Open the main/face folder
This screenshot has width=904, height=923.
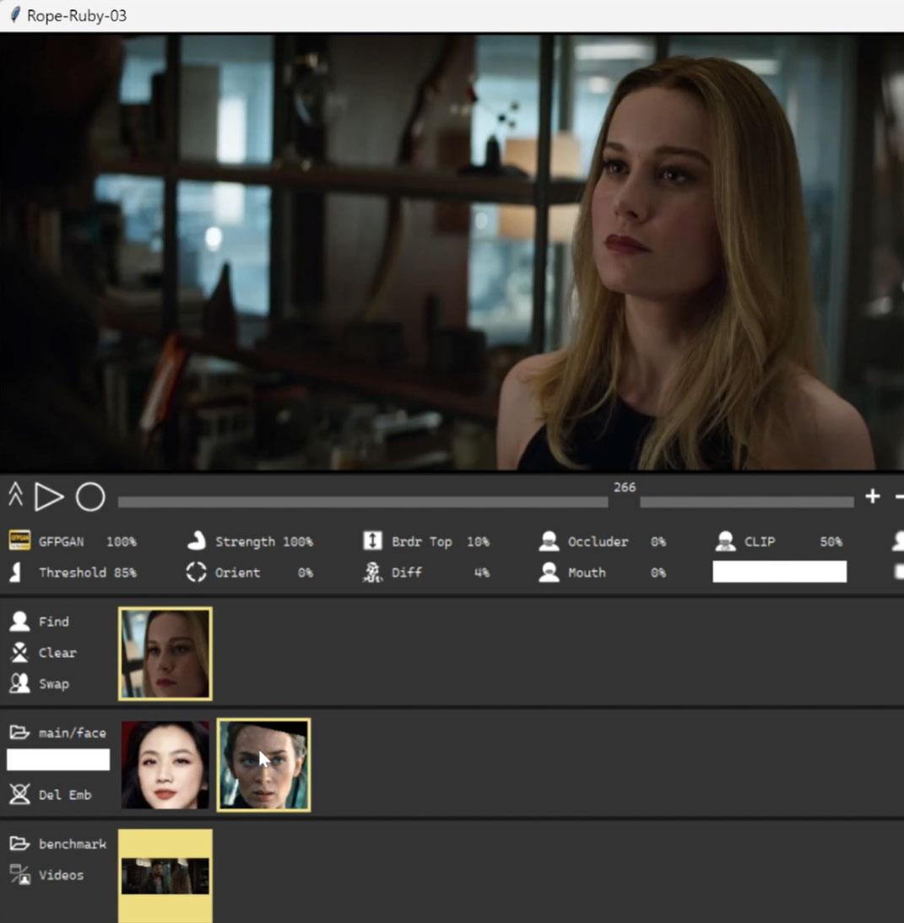coord(19,732)
